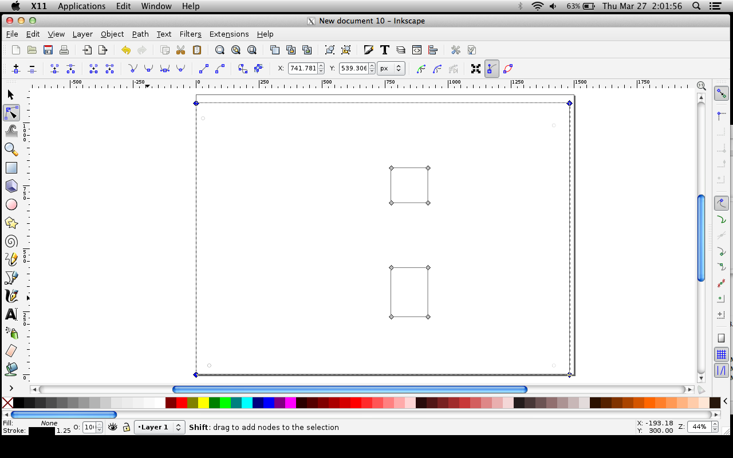
Task: Click the Y coordinate stepper arrows
Action: coord(372,68)
